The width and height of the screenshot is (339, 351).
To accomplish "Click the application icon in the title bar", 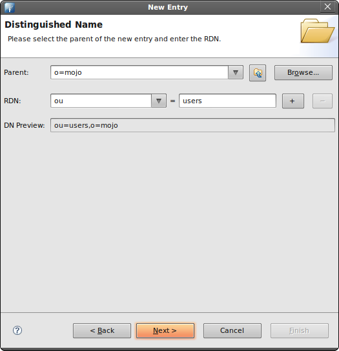I will 10,7.
